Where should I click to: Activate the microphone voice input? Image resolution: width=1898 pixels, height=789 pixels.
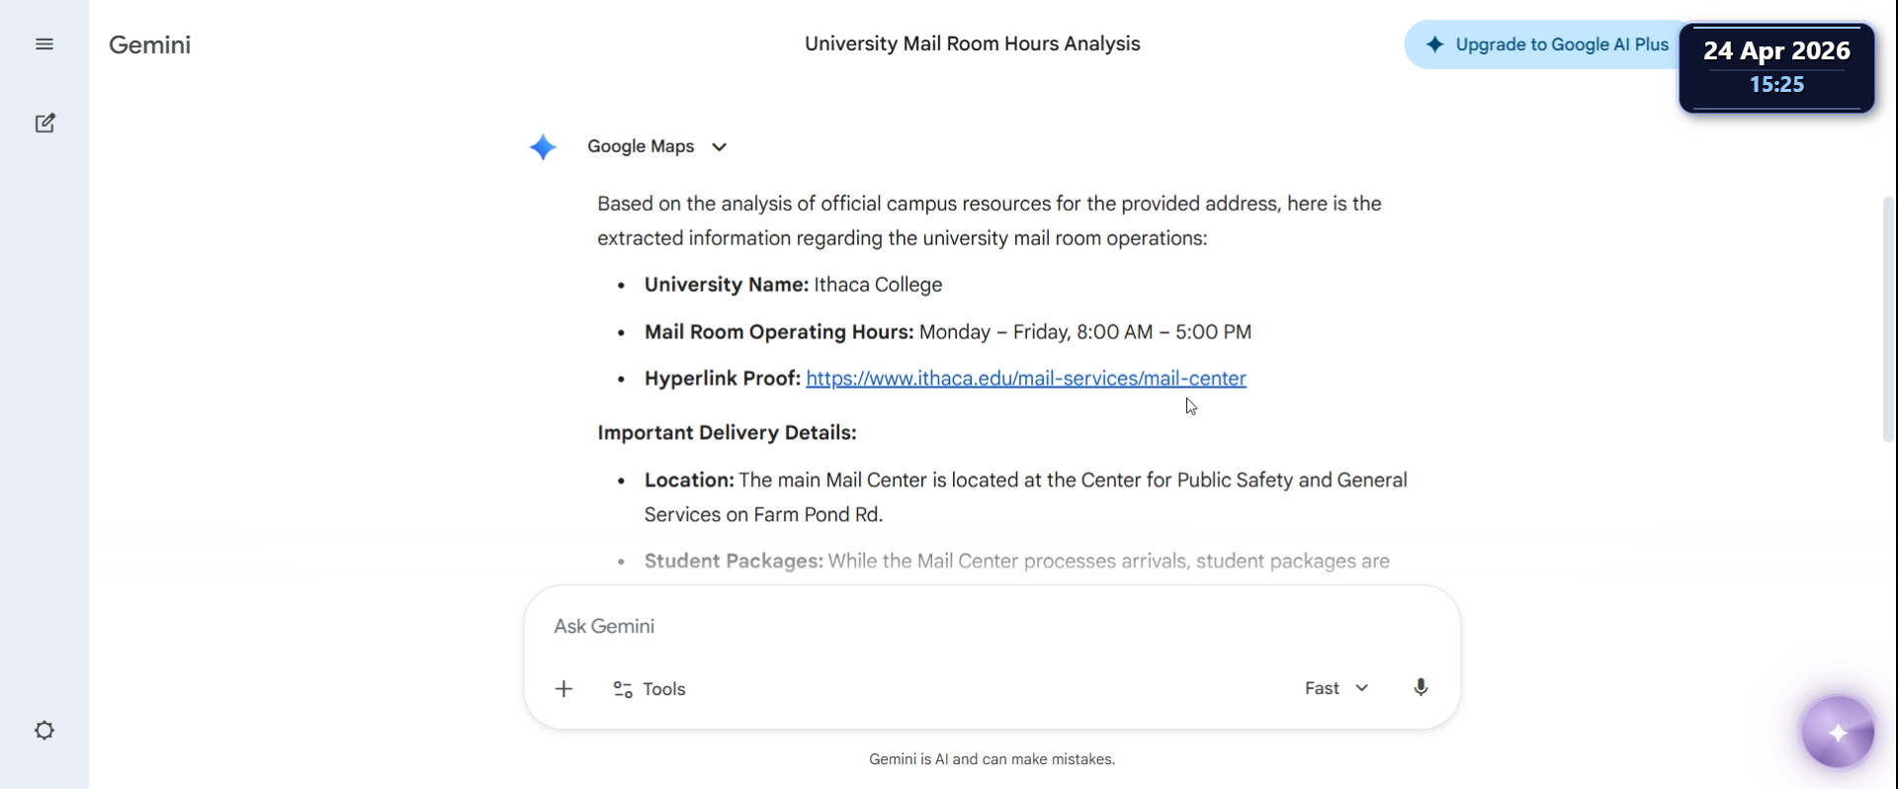(1421, 688)
